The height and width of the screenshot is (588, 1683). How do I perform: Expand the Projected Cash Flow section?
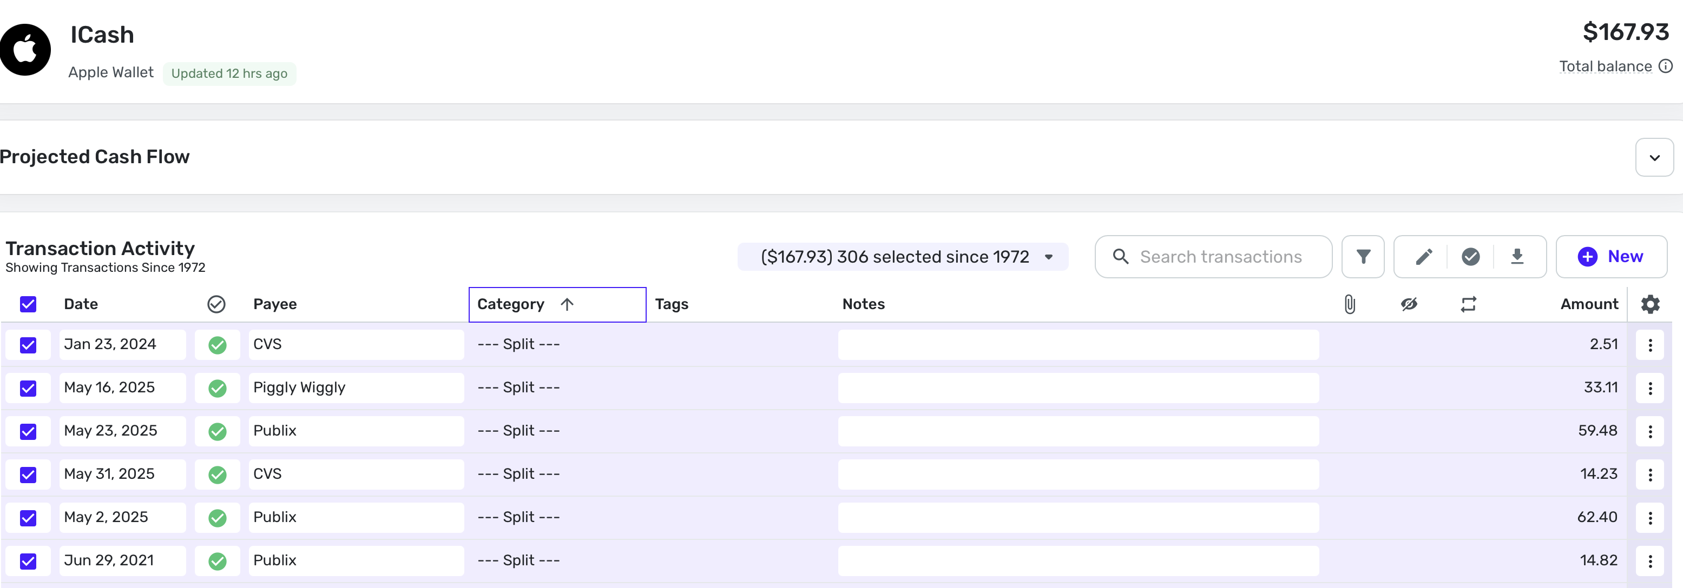pos(1654,157)
